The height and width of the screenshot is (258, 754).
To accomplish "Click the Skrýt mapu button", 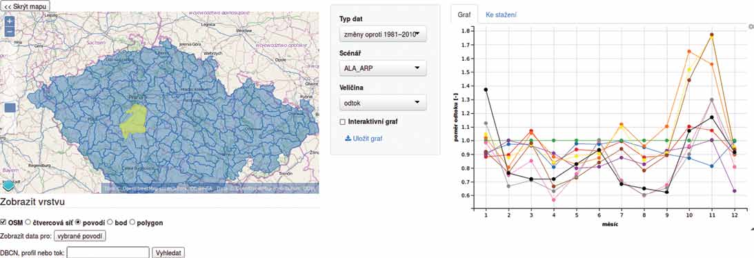I will point(25,7).
